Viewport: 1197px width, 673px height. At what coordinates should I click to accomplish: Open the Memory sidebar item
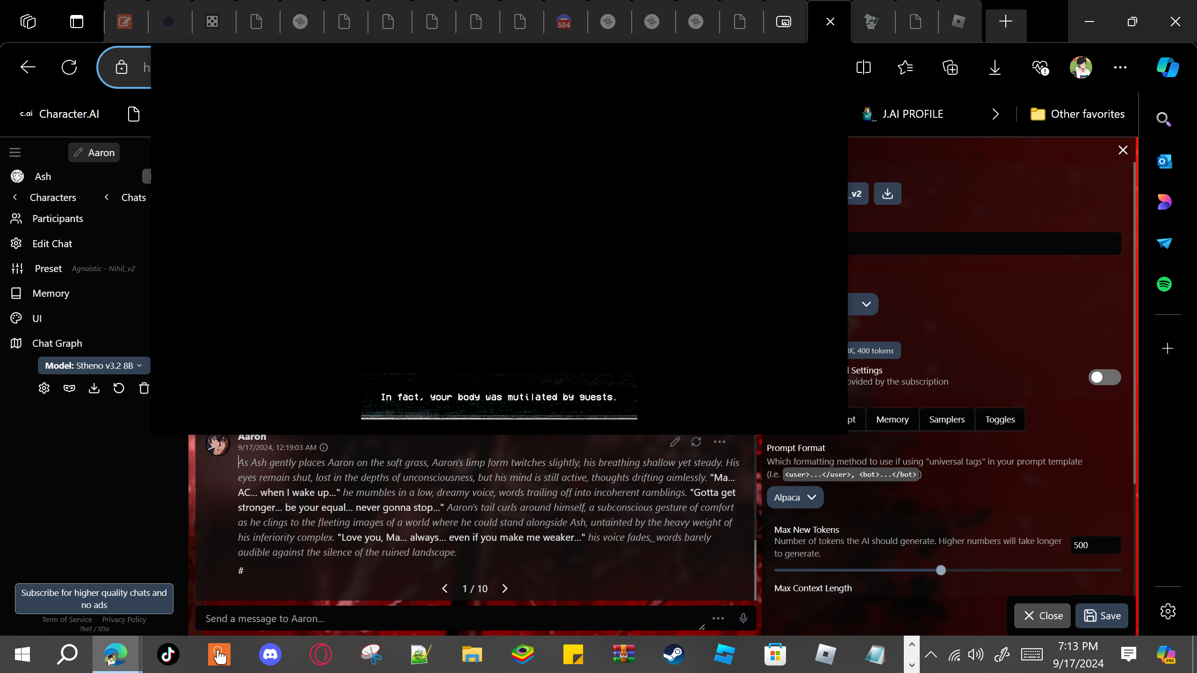(x=50, y=293)
